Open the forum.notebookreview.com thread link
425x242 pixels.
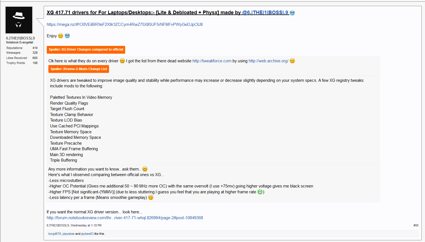tap(125, 218)
